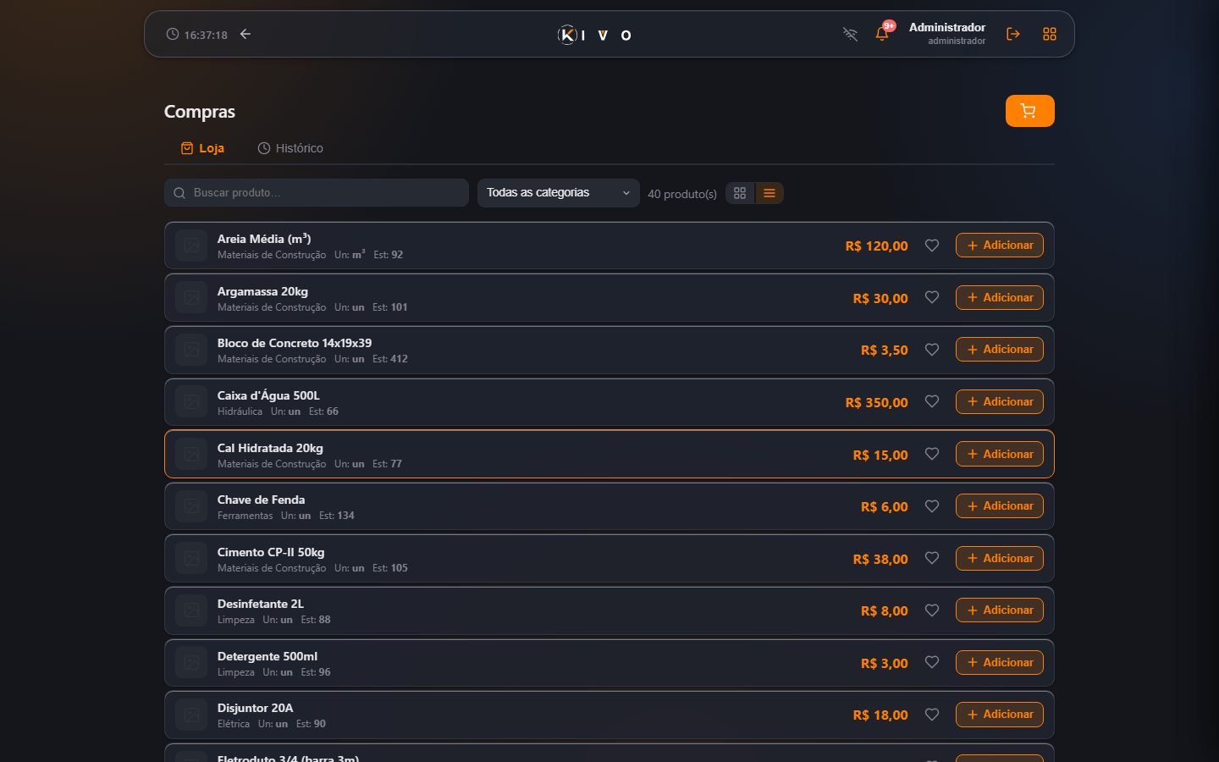Screen dimensions: 1219x762
Task: Favorite Argamassa 20kg with the heart
Action: (932, 298)
